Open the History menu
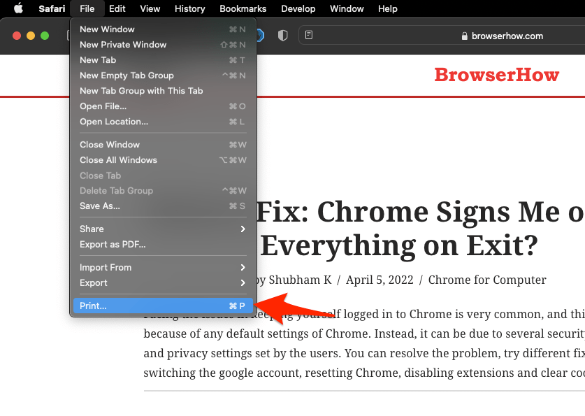 (190, 8)
